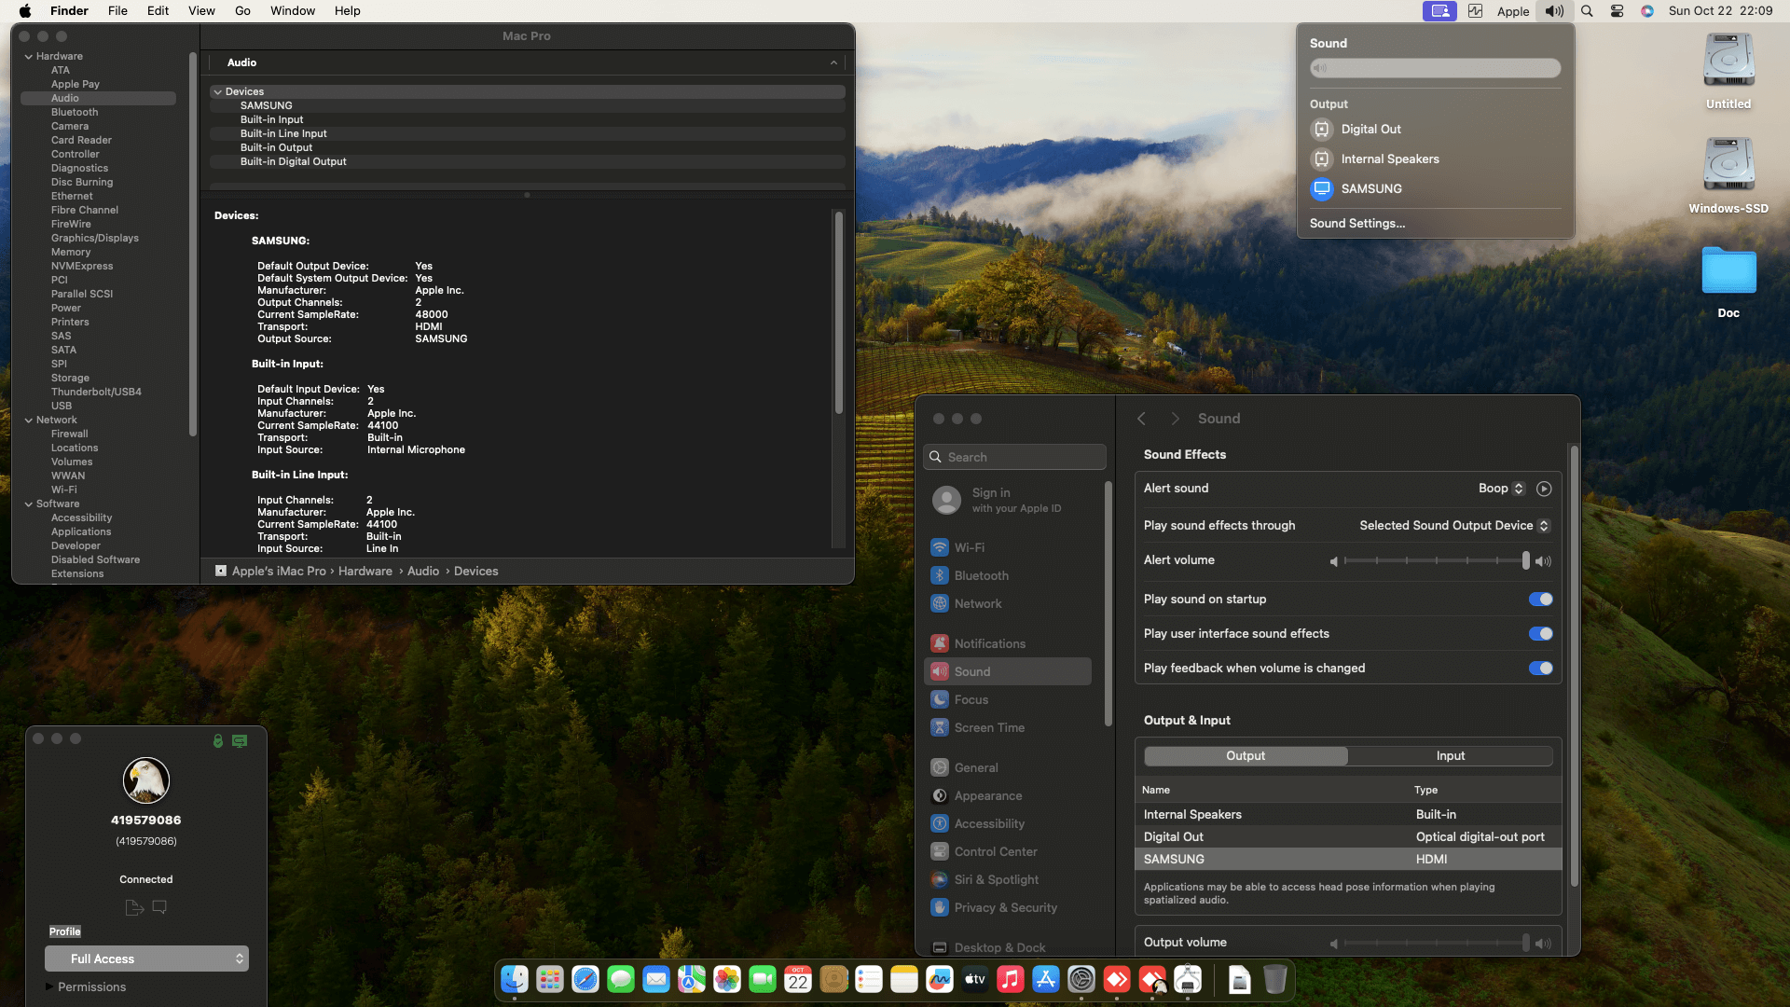Open Bluetooth settings pane
The image size is (1790, 1007).
(1010, 576)
